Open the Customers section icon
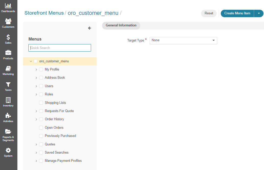264x170 pixels. pyautogui.click(x=8, y=21)
